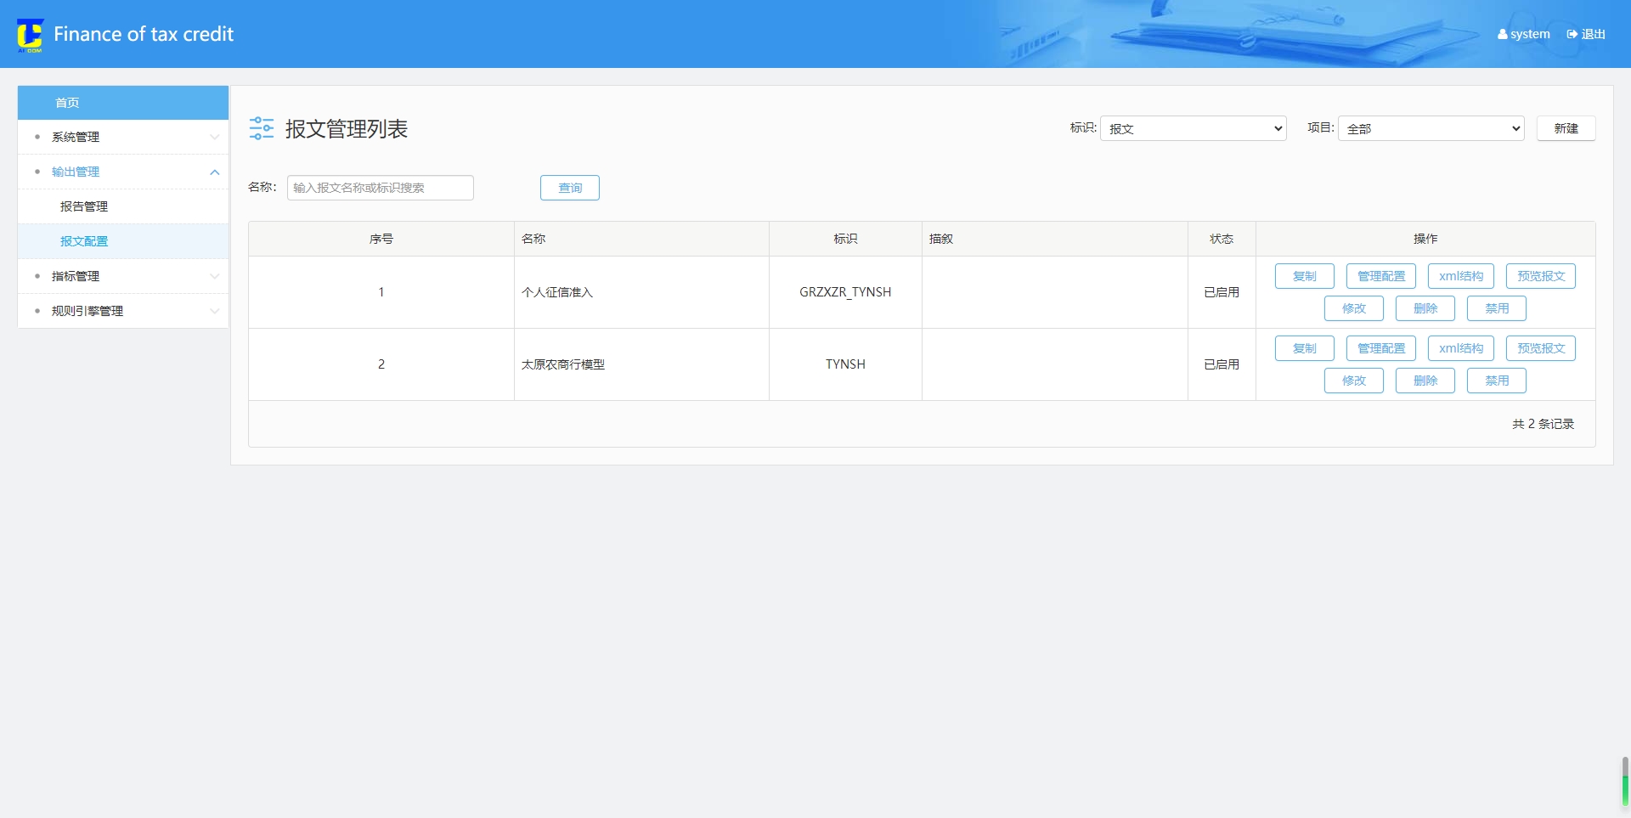
Task: Click the 退出 logout icon
Action: 1572,35
